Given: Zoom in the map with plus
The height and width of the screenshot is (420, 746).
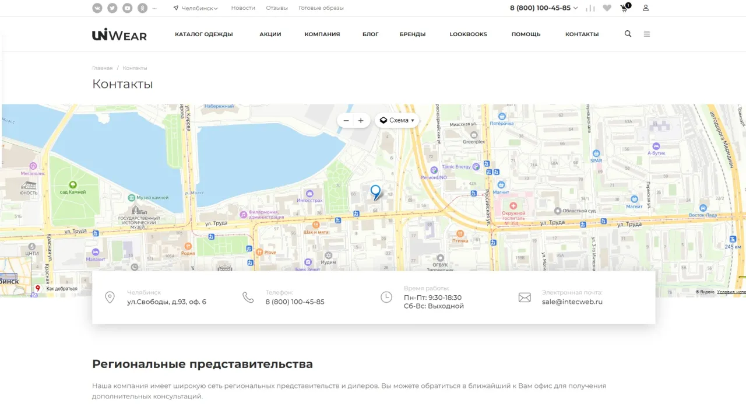Looking at the screenshot, I should pyautogui.click(x=361, y=121).
